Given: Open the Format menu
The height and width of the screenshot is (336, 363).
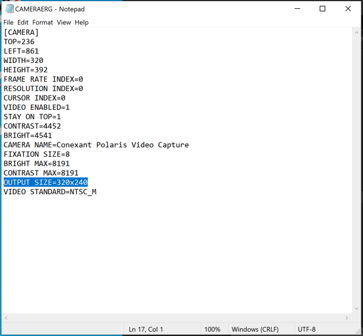Looking at the screenshot, I should click(x=42, y=23).
